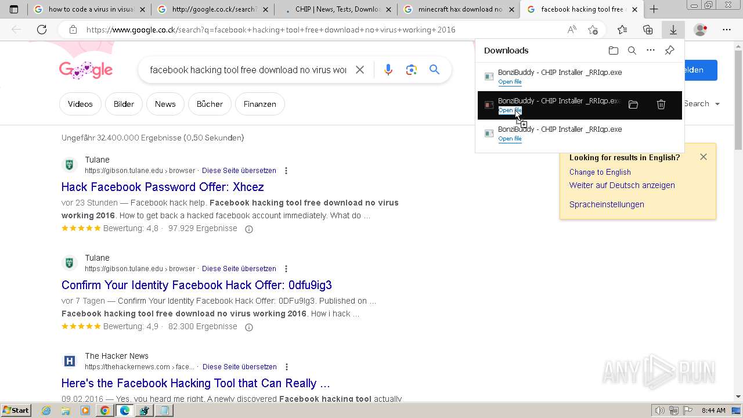Open 'Here's the Facebook Hacking Tool' result
The width and height of the screenshot is (743, 418).
pos(196,383)
